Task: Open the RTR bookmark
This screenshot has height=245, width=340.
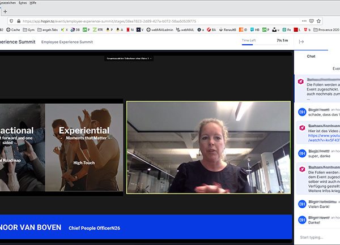Action: [98, 29]
